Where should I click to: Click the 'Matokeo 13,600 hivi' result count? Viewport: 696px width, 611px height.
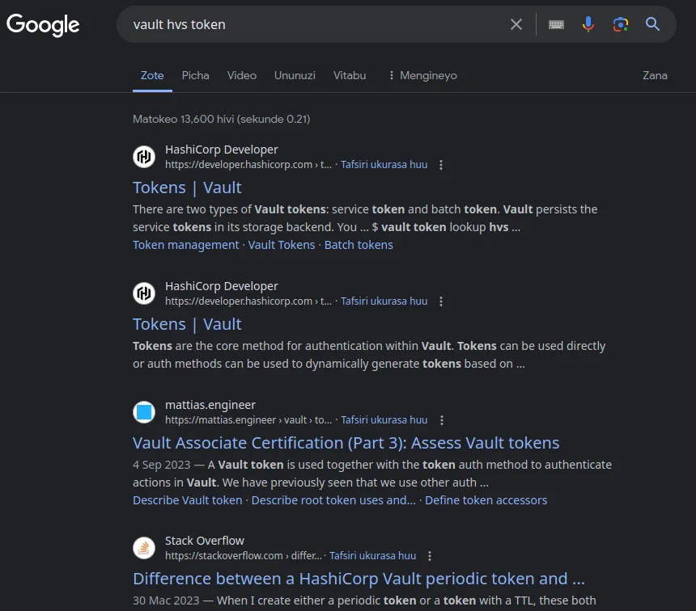pos(222,119)
